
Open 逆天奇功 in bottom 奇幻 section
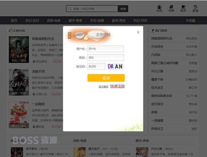click(x=31, y=149)
